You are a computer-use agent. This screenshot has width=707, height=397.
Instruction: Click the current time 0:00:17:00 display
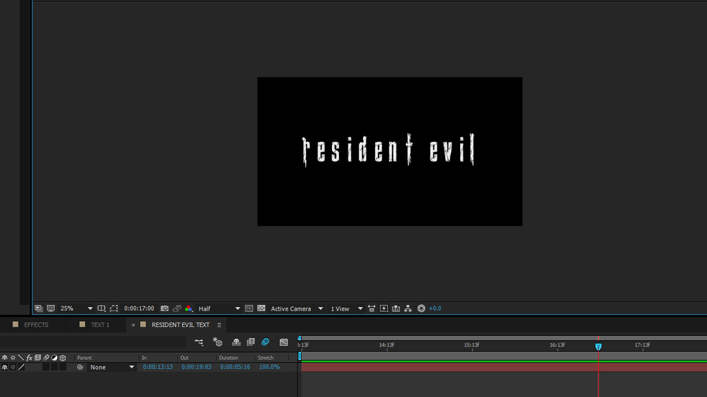pos(139,308)
